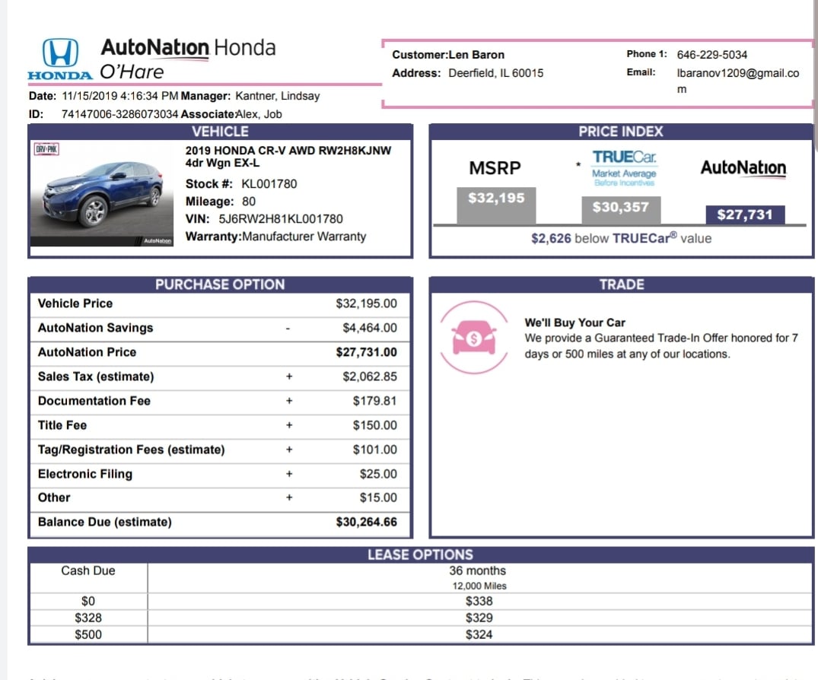
Task: Click the pink trade-in car icon
Action: coord(474,338)
